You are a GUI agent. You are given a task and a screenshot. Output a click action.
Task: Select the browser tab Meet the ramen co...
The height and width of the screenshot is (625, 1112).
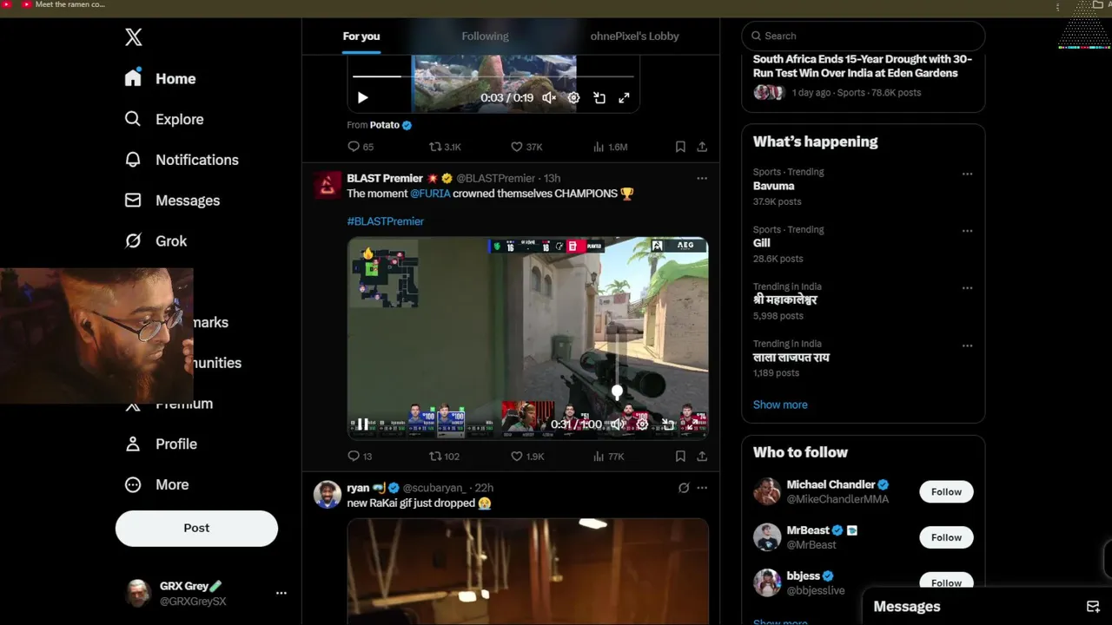63,5
